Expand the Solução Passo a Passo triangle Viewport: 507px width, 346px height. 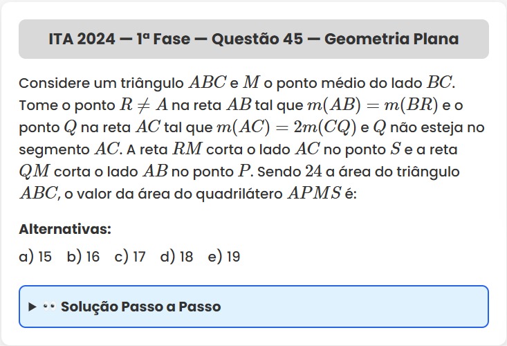(32, 307)
